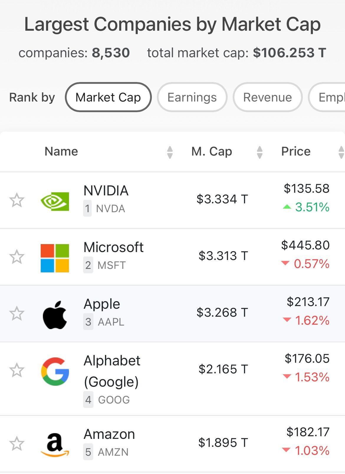The width and height of the screenshot is (345, 474).
Task: Open Alphabet (Google) company page
Action: [112, 371]
